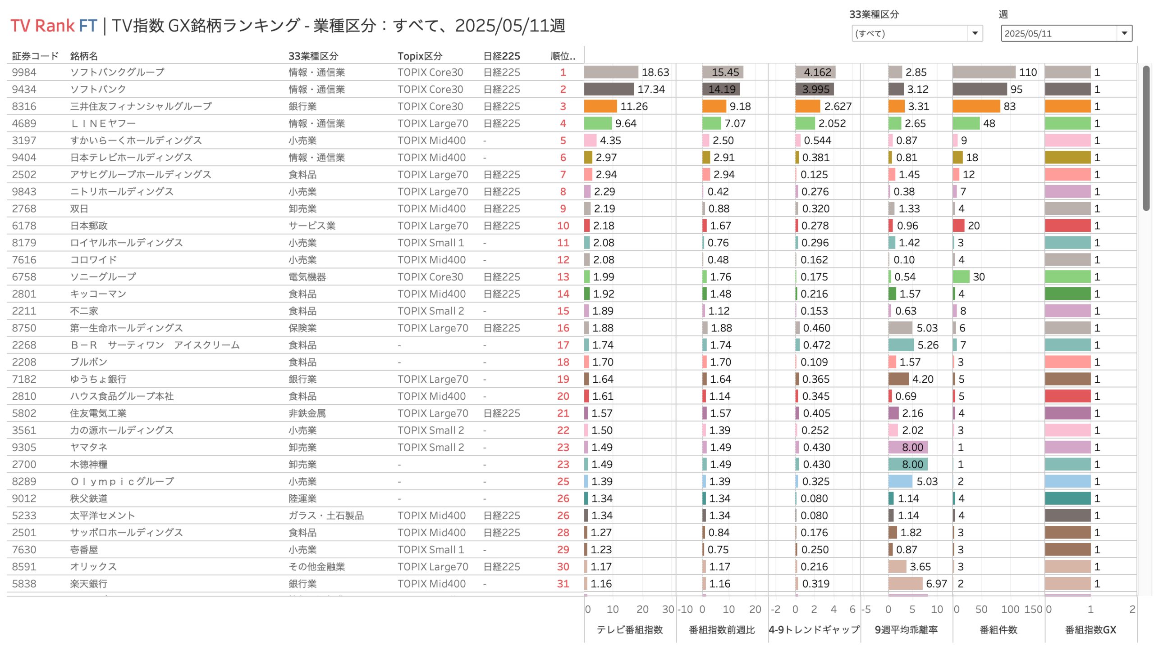Click the 日経225 column header
1154x647 pixels.
tap(501, 56)
